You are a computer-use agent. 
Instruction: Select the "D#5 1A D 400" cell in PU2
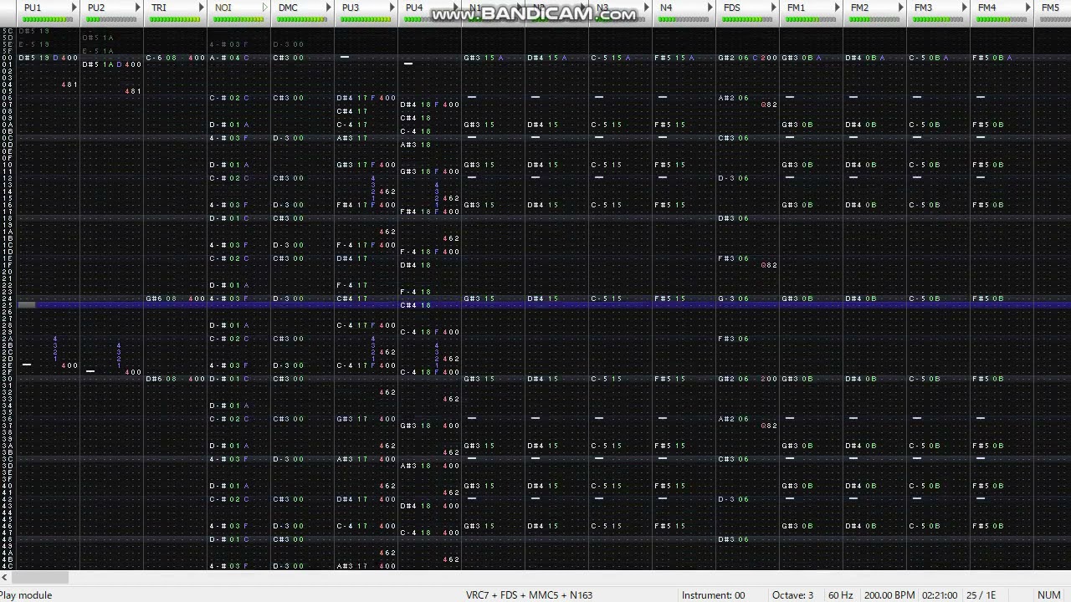[111, 64]
